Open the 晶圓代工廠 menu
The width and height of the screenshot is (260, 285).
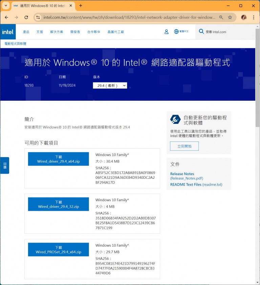click(116, 32)
